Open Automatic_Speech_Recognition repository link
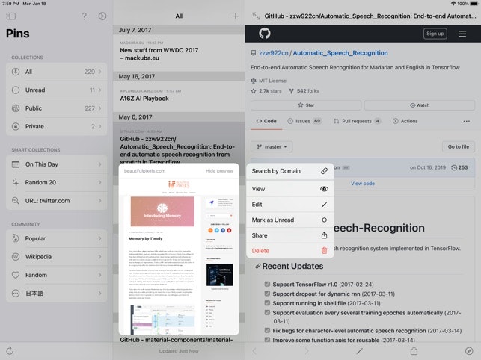 pos(340,53)
